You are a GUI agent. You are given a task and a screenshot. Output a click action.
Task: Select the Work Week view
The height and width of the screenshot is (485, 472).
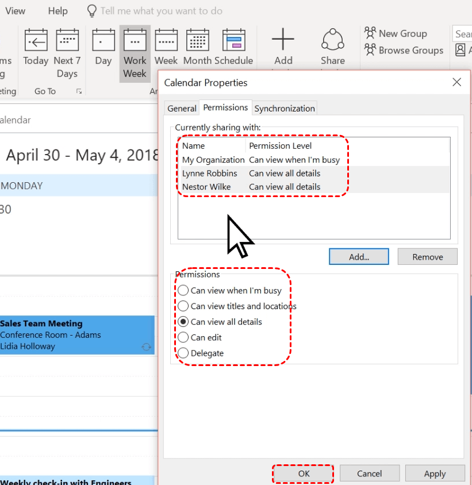point(135,53)
